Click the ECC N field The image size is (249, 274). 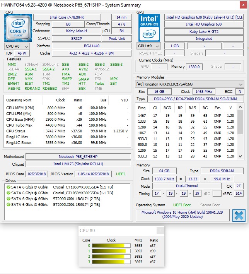tap(240, 92)
